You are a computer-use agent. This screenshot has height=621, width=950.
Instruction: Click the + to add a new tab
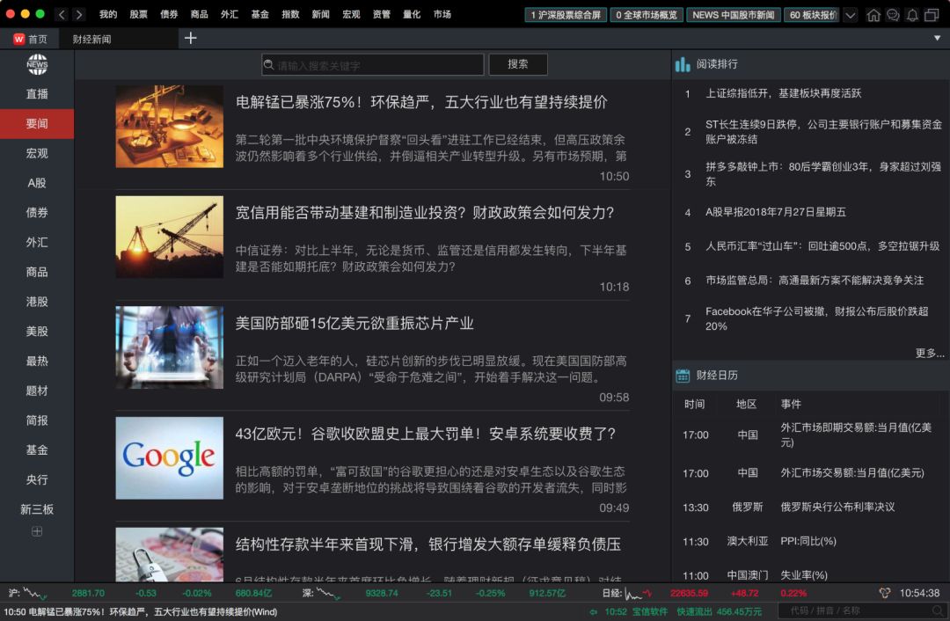tap(189, 39)
